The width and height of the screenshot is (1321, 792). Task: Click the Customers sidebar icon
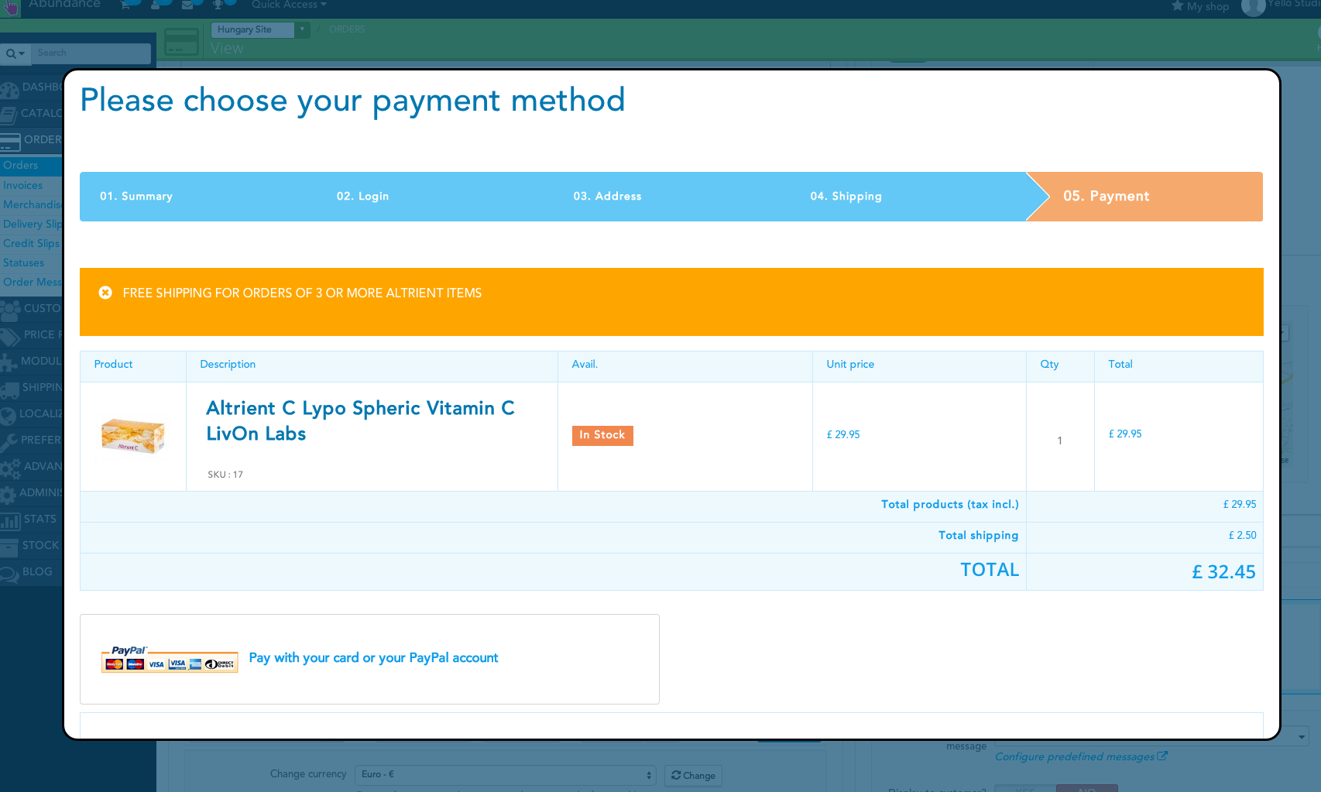[x=10, y=310]
